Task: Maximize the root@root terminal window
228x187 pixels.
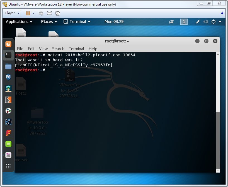Action: [206, 41]
